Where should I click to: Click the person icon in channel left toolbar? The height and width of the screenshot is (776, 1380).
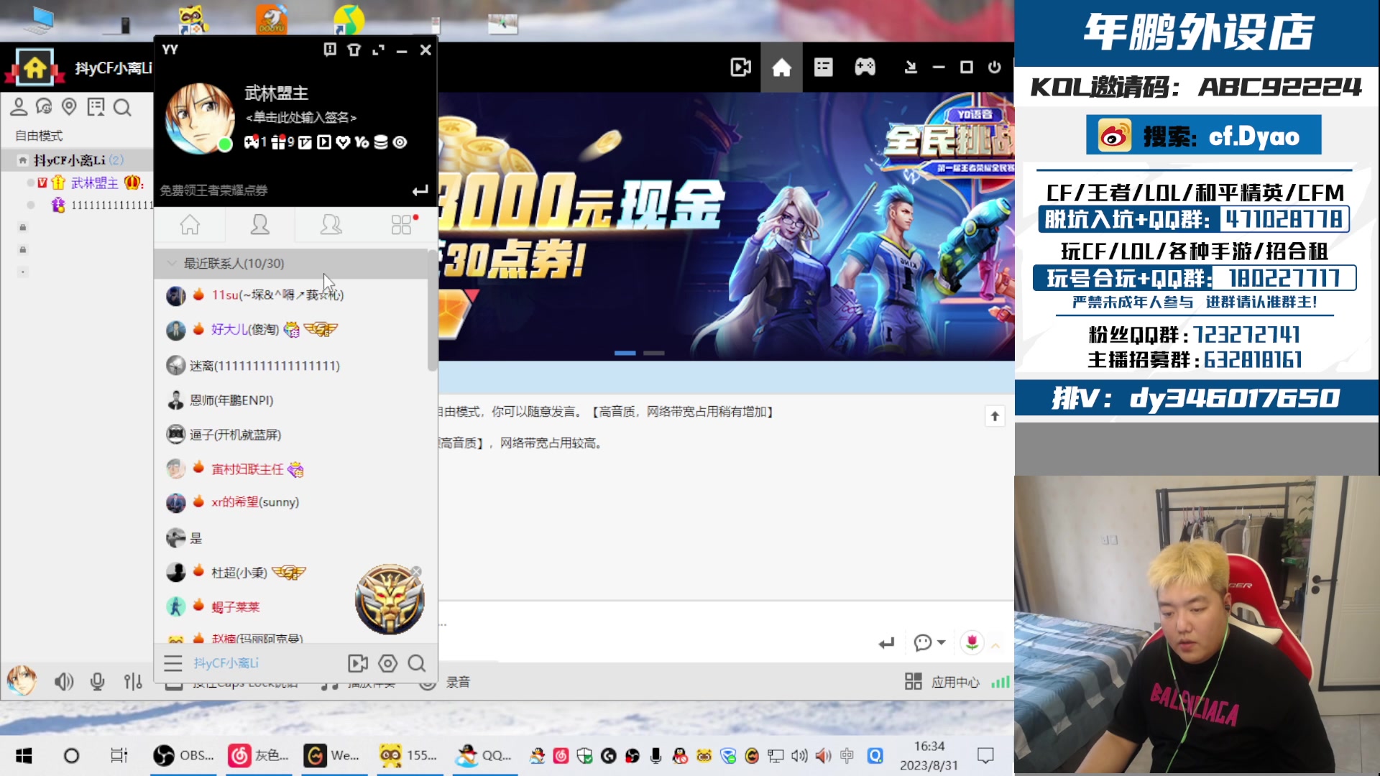click(x=19, y=107)
